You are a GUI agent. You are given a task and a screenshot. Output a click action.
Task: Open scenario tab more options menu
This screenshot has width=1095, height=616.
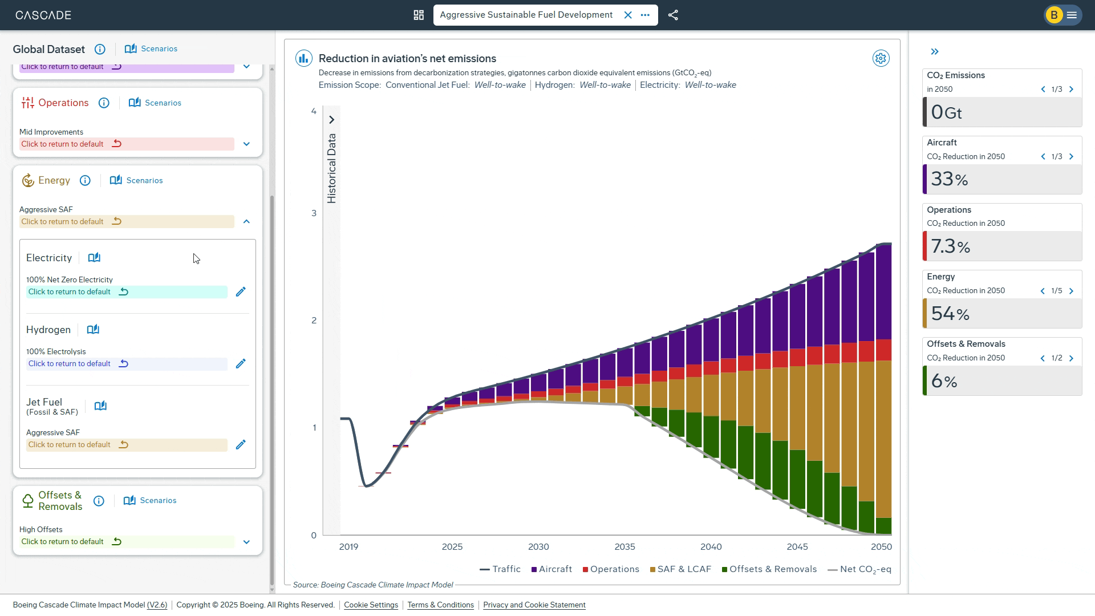click(645, 15)
